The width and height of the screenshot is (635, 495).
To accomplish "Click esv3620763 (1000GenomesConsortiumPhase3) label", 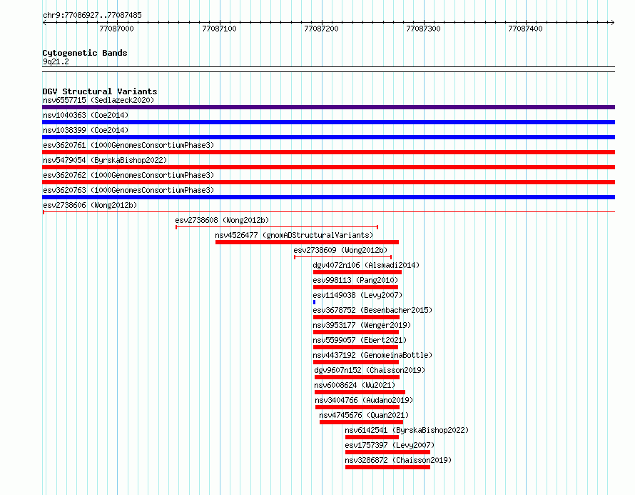I will (x=128, y=190).
